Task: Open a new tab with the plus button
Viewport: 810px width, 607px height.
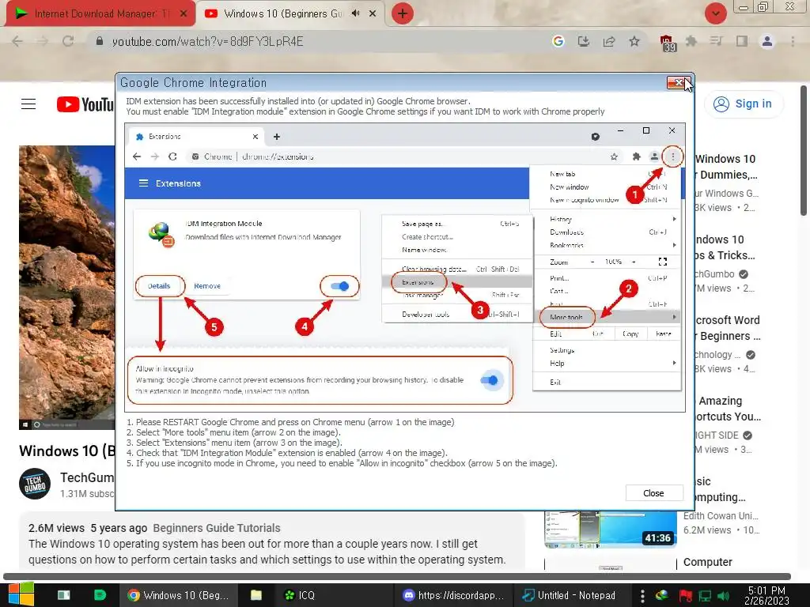Action: tap(403, 14)
